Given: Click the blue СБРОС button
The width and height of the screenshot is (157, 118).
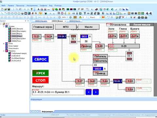Looking at the screenshot, I should (41, 59).
